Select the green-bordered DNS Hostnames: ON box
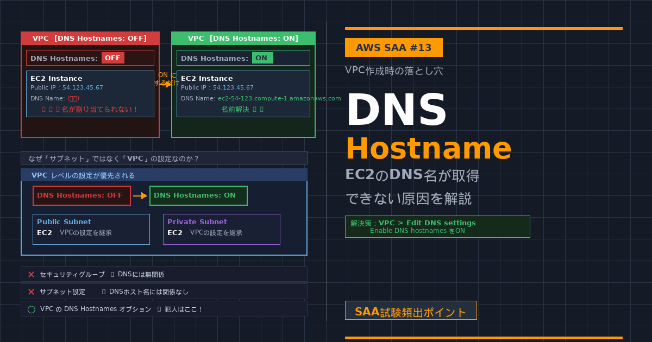The image size is (652, 342). coord(198,196)
